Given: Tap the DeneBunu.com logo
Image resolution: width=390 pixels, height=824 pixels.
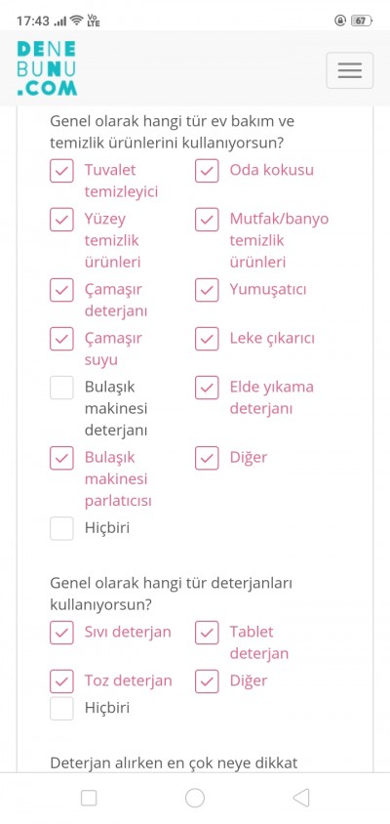Looking at the screenshot, I should click(47, 69).
